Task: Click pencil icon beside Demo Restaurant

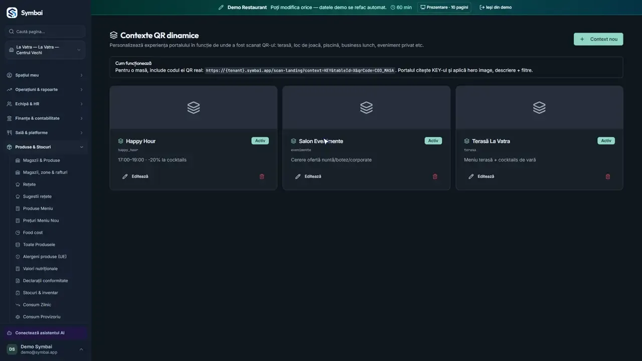Action: coord(221,8)
